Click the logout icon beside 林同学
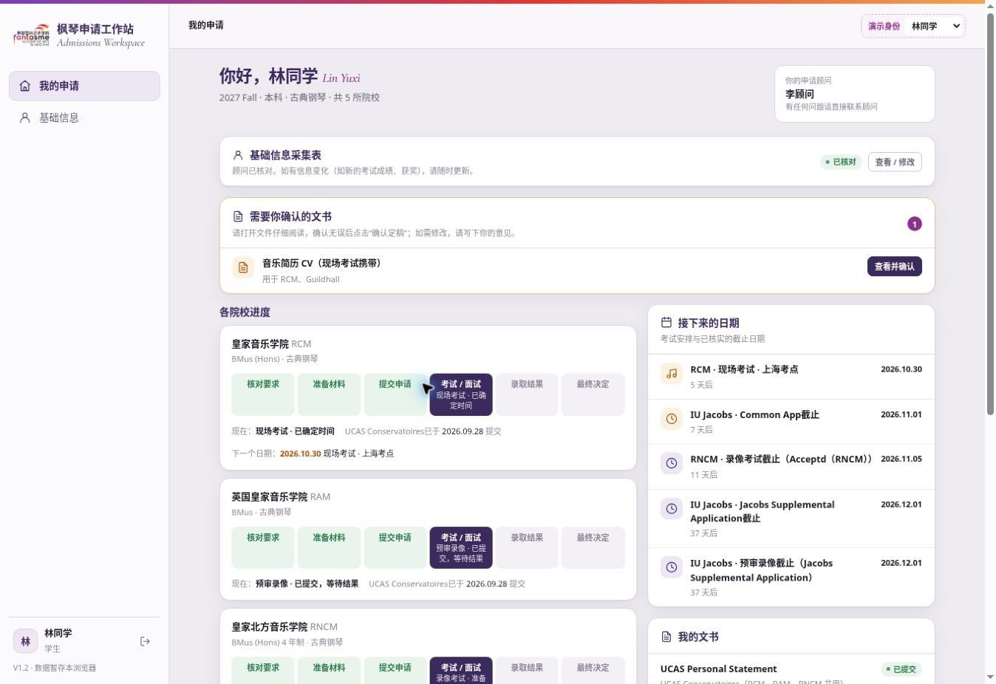Screen dimensions: 996x684 pyautogui.click(x=145, y=641)
